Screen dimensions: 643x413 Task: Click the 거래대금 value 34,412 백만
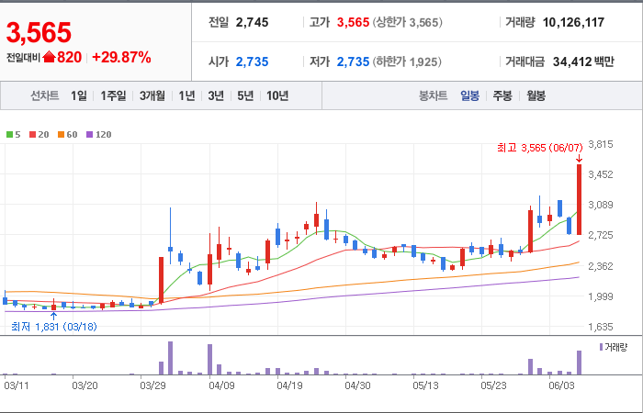583,61
